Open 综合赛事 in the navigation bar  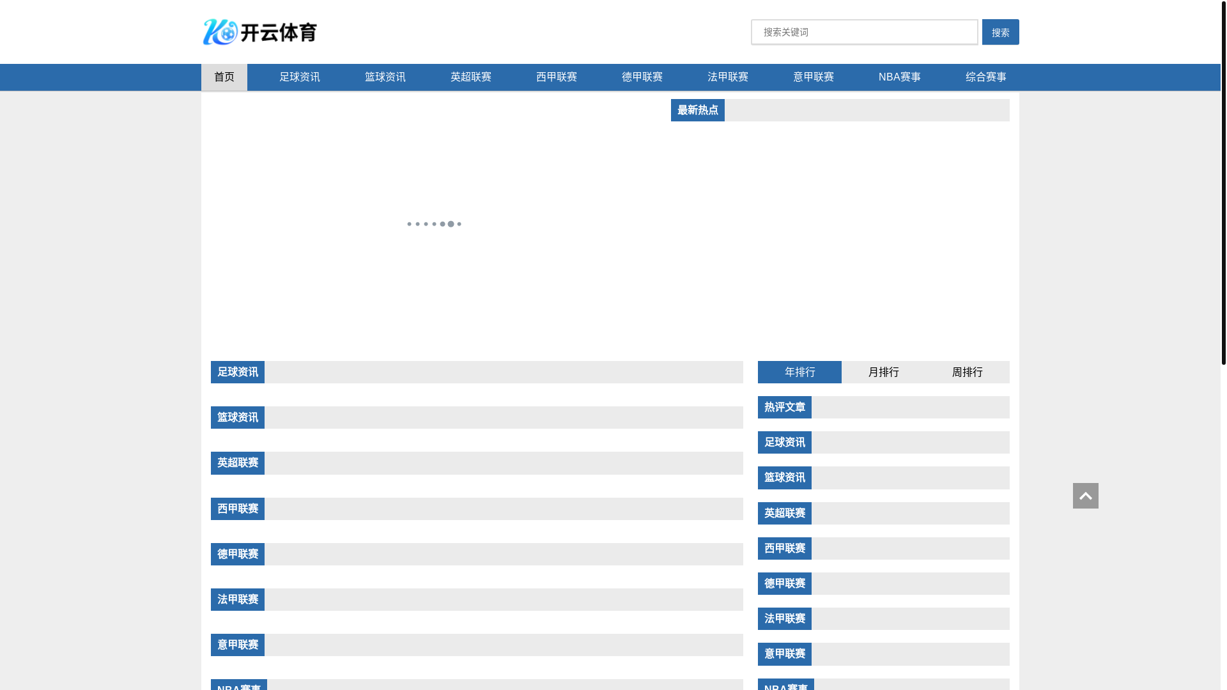click(x=985, y=77)
